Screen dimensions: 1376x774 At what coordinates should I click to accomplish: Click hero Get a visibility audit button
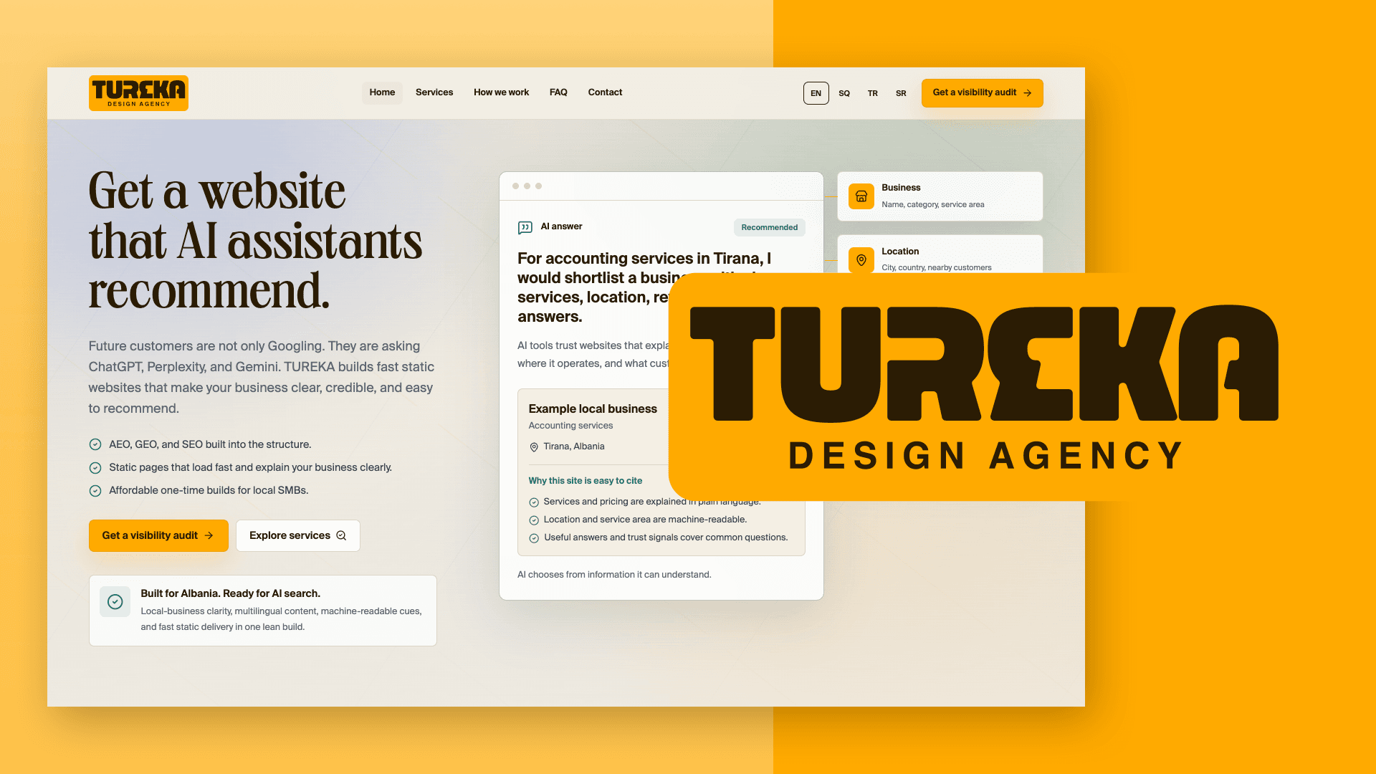pos(158,535)
